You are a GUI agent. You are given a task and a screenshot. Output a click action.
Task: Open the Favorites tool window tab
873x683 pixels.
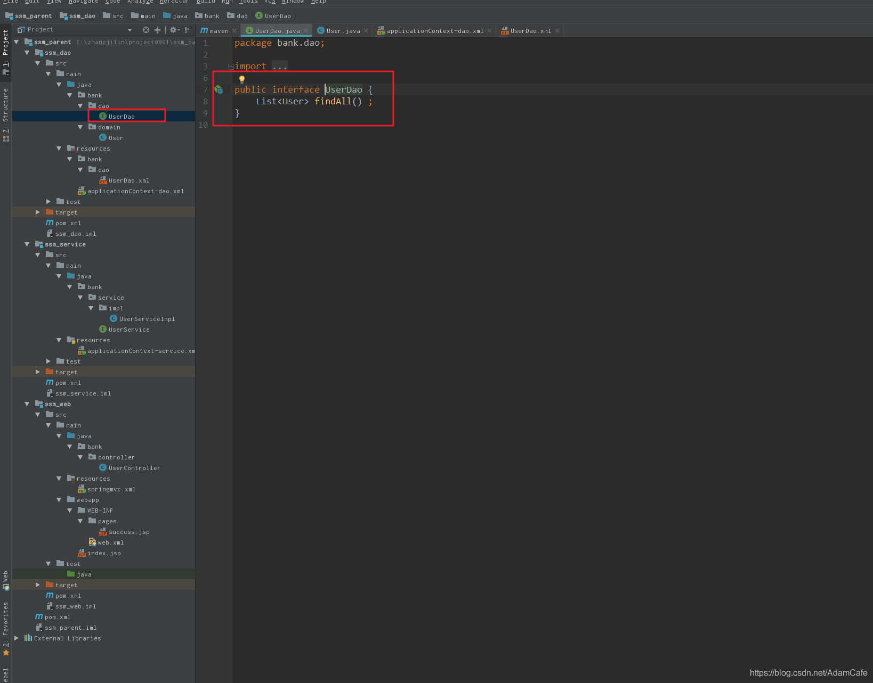tap(6, 628)
